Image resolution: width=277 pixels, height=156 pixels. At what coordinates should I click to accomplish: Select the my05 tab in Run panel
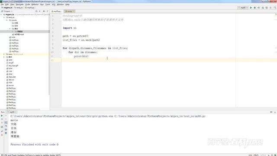coord(12,112)
